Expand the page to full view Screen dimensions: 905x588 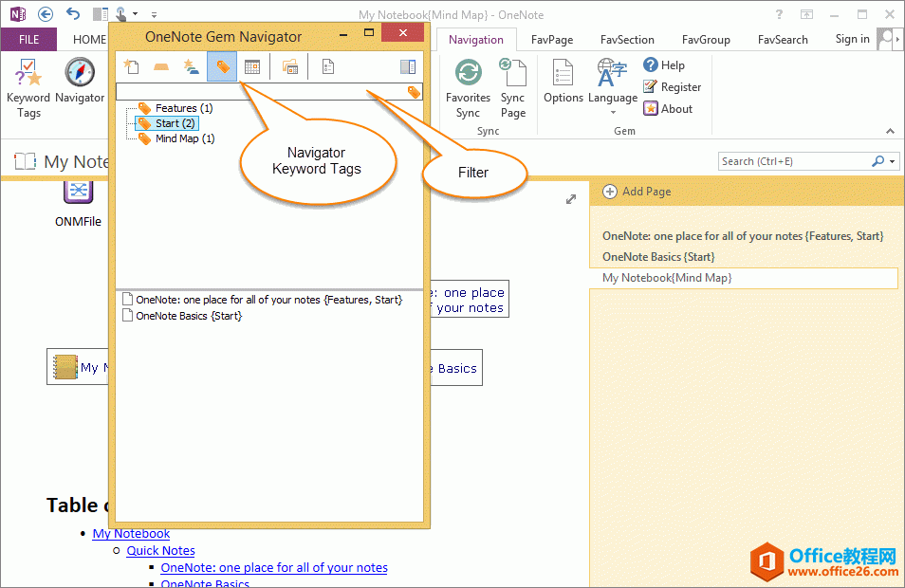point(571,199)
